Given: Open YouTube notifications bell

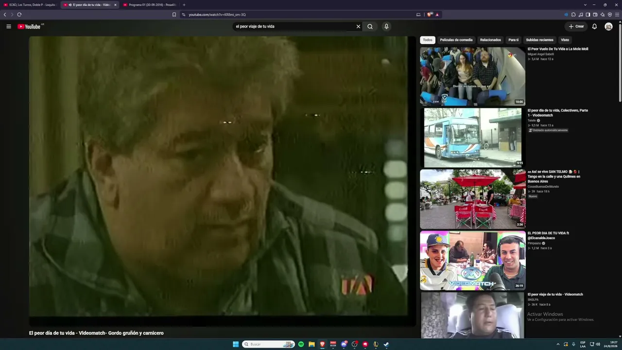Looking at the screenshot, I should pos(594,26).
